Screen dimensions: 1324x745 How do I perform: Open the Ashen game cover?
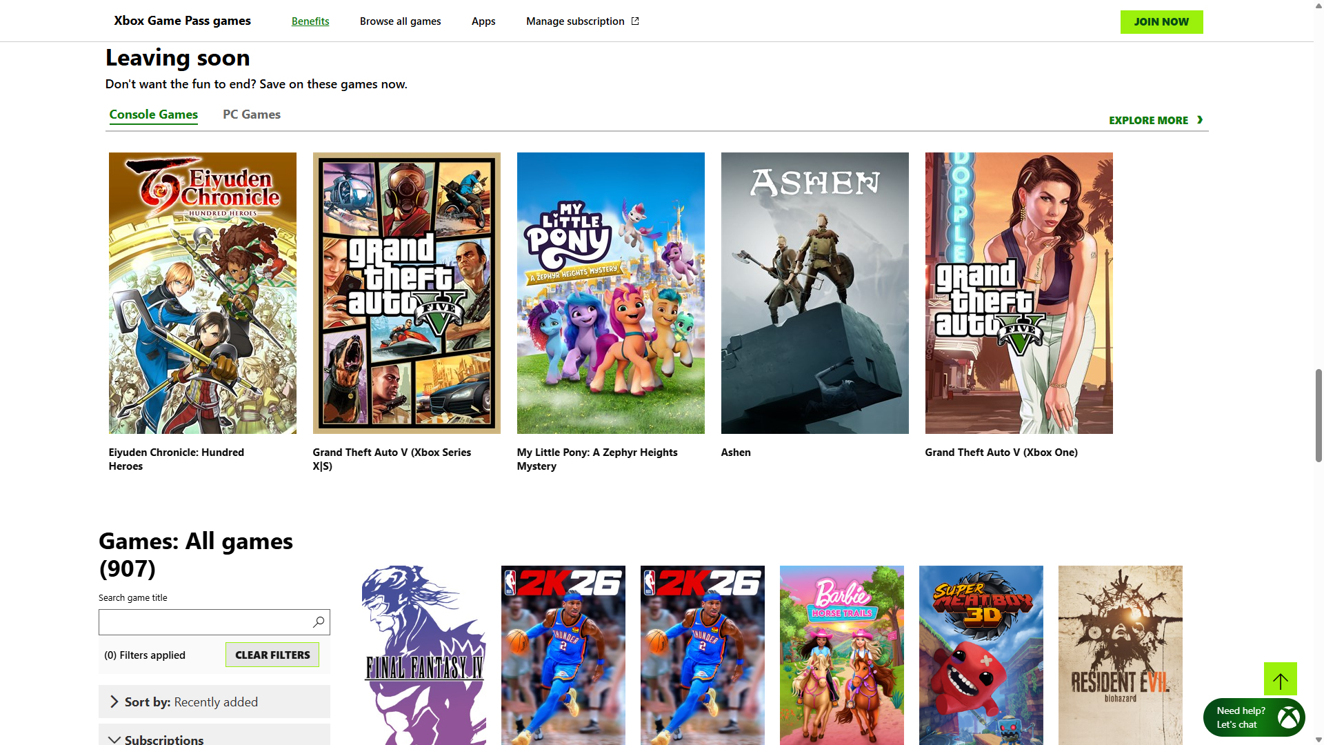(814, 293)
